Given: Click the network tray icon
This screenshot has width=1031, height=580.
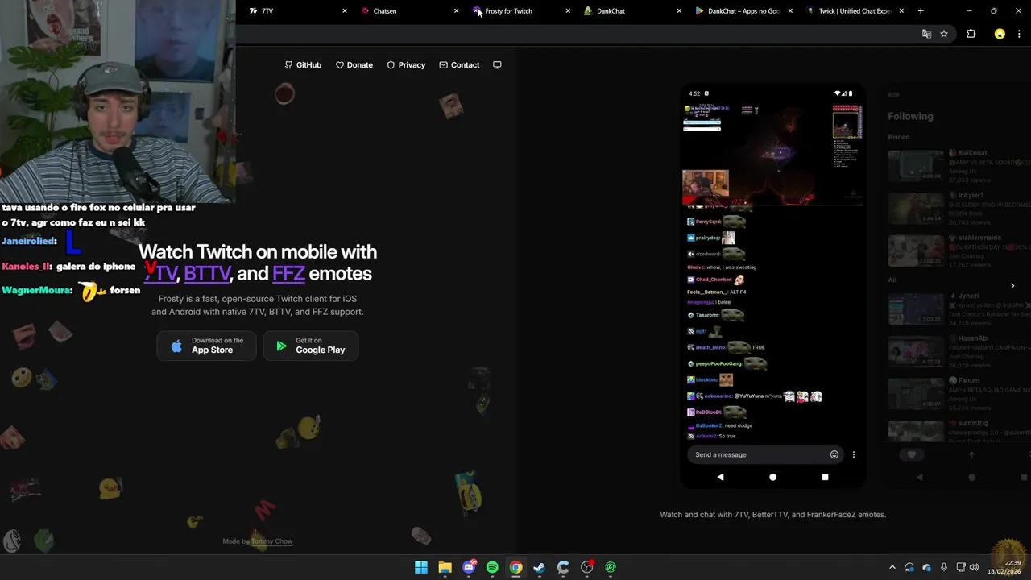Looking at the screenshot, I should [x=960, y=567].
